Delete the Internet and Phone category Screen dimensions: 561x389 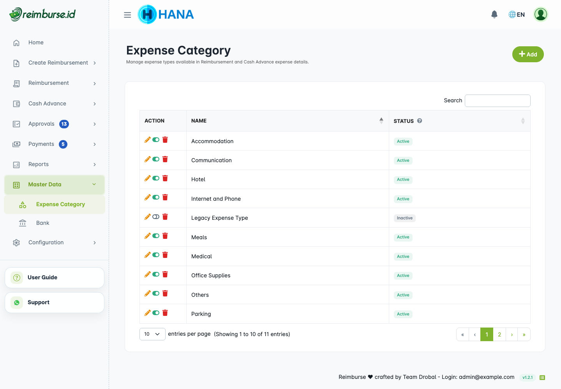(165, 197)
